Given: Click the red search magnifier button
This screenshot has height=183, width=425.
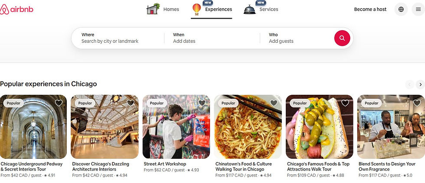Looking at the screenshot, I should pyautogui.click(x=342, y=38).
